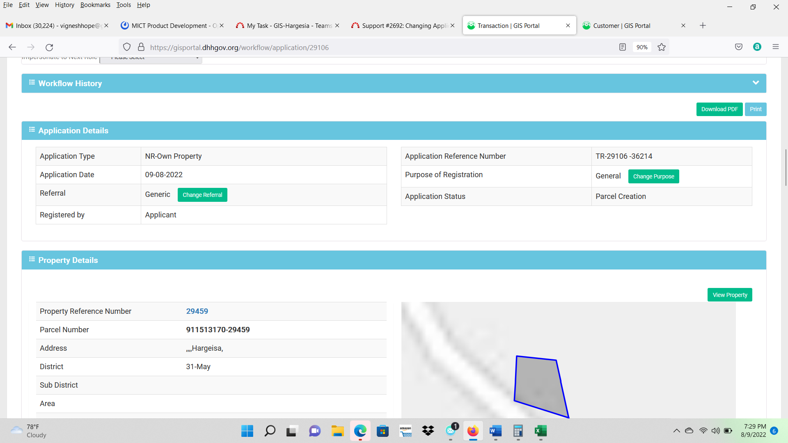Viewport: 788px width, 443px height.
Task: Open Dropbox from taskbar
Action: (x=428, y=431)
